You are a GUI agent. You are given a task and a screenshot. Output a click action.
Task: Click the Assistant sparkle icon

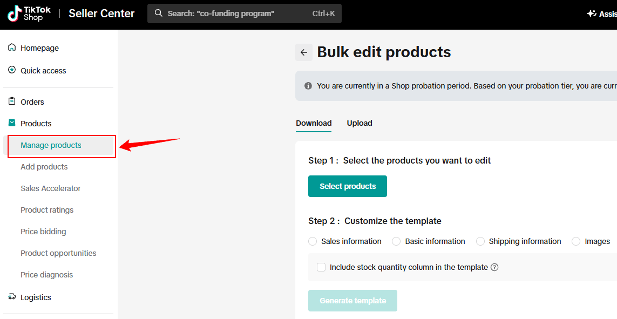[x=591, y=14]
